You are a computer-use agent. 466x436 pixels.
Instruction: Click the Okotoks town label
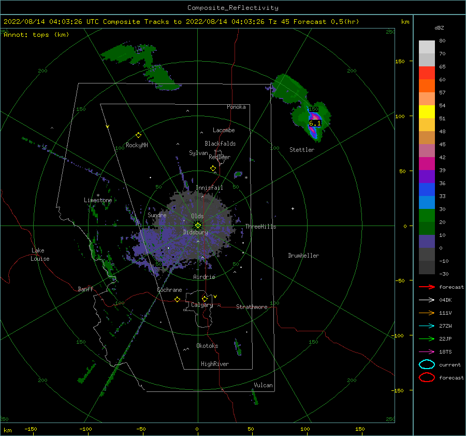[x=207, y=346]
